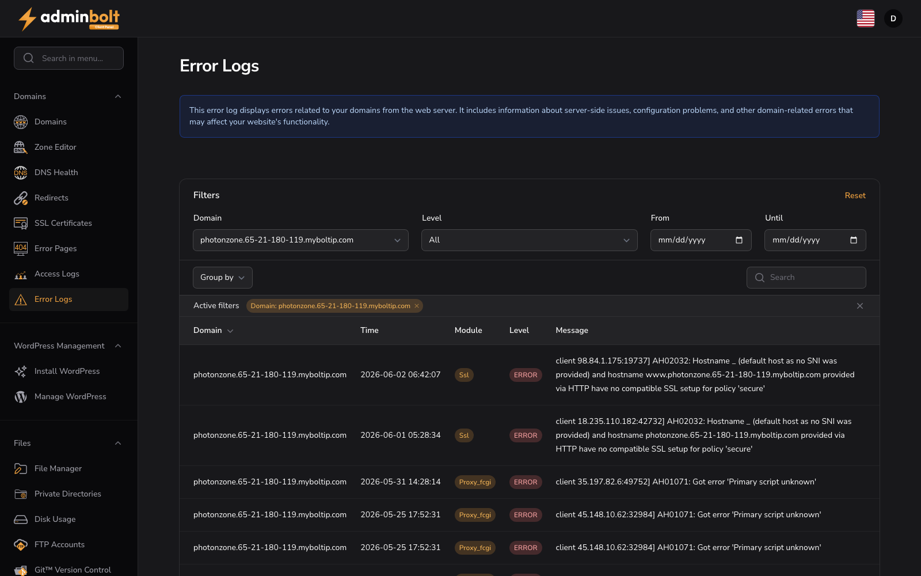
Task: Click the FTP Accounts icon
Action: point(21,544)
